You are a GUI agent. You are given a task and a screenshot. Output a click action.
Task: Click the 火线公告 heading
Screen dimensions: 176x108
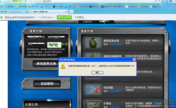point(31,104)
